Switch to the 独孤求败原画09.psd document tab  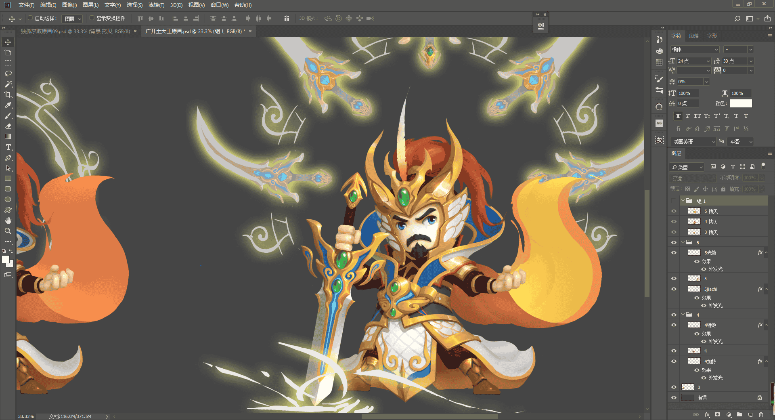75,31
